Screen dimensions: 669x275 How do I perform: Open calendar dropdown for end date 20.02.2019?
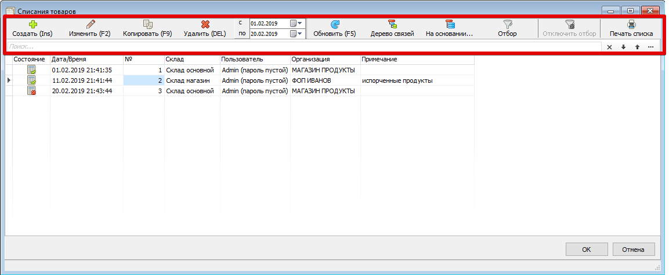(296, 34)
